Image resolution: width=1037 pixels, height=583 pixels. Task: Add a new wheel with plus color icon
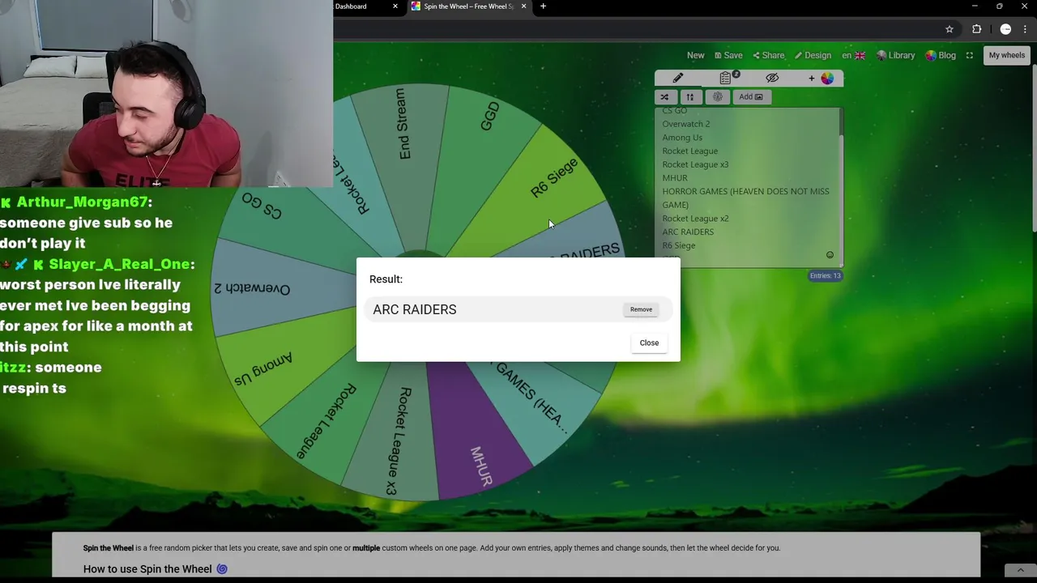tap(820, 79)
